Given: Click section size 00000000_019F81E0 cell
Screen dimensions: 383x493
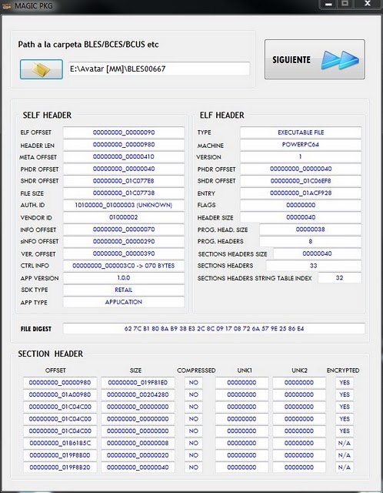Looking at the screenshot, I should [138, 383].
